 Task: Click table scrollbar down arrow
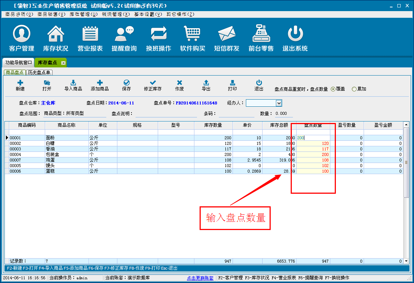(406, 261)
